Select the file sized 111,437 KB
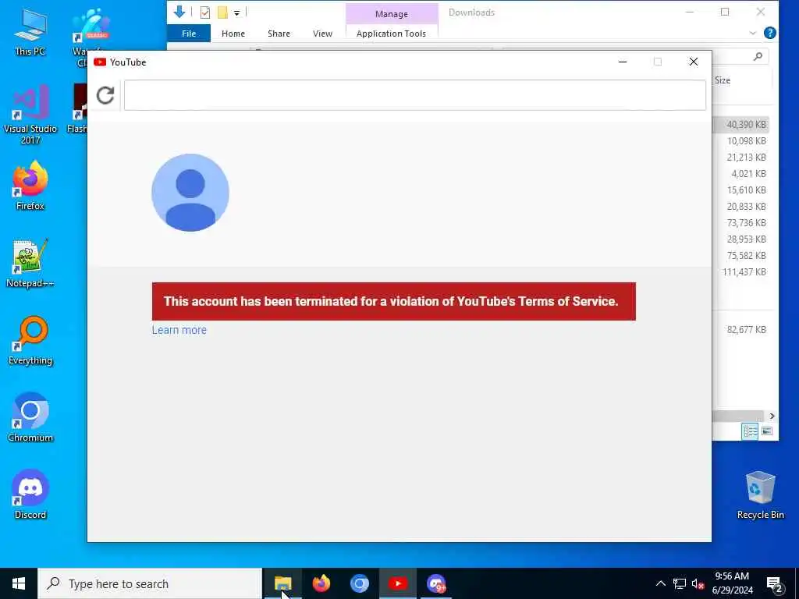799x599 pixels. click(x=744, y=272)
